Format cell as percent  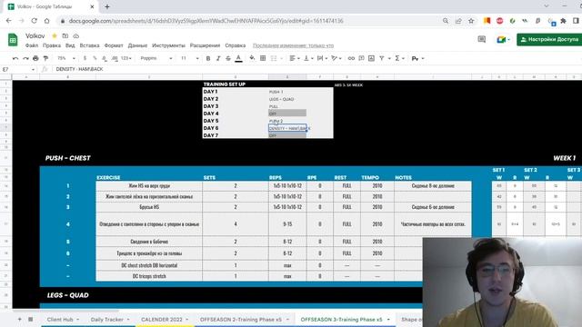pyautogui.click(x=95, y=58)
